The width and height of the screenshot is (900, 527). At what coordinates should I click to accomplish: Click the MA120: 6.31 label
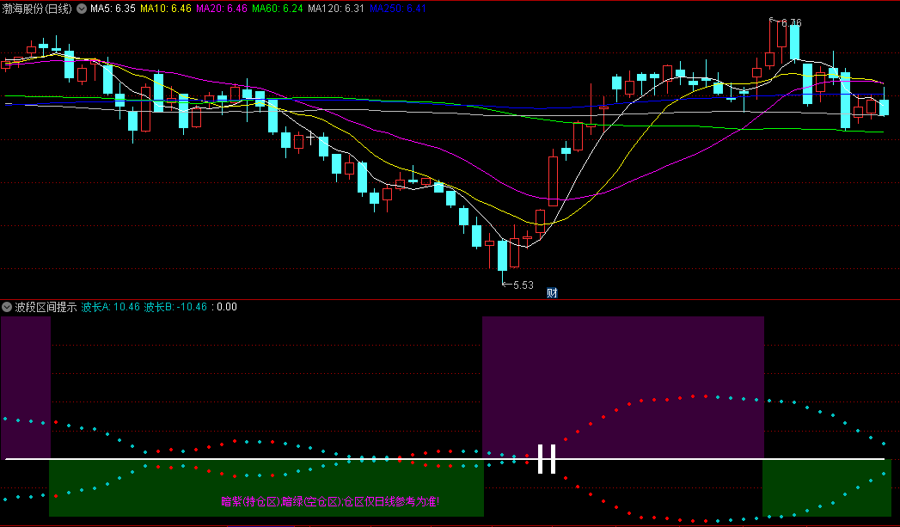336,9
